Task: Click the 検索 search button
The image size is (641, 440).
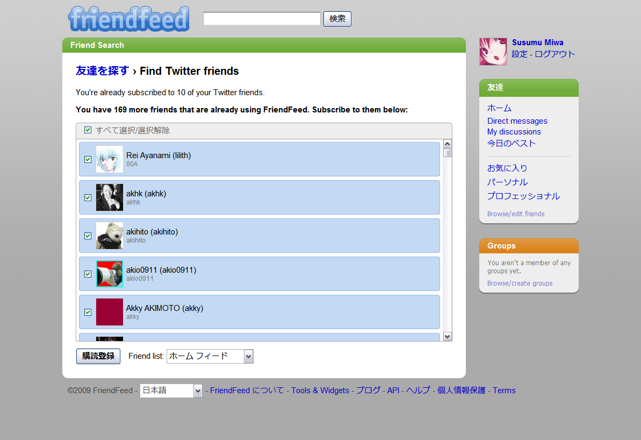Action: pyautogui.click(x=337, y=19)
